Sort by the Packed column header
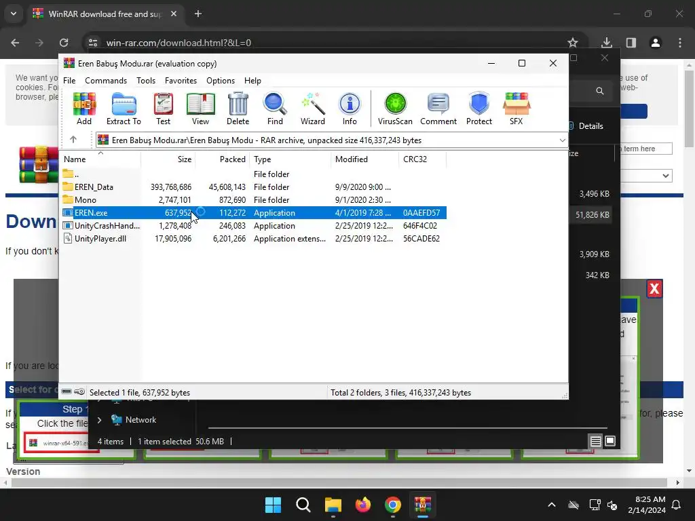The height and width of the screenshot is (521, 695). point(223,159)
